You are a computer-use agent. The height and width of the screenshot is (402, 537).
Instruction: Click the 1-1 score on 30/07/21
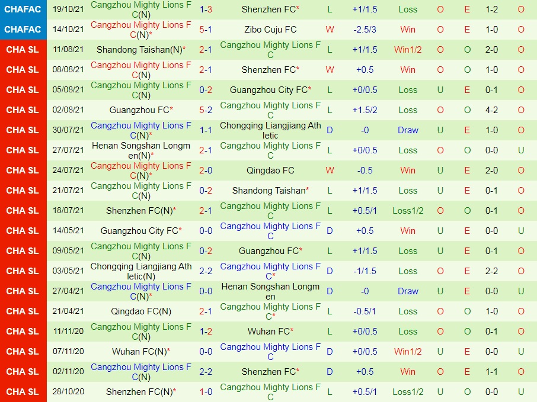(x=206, y=130)
